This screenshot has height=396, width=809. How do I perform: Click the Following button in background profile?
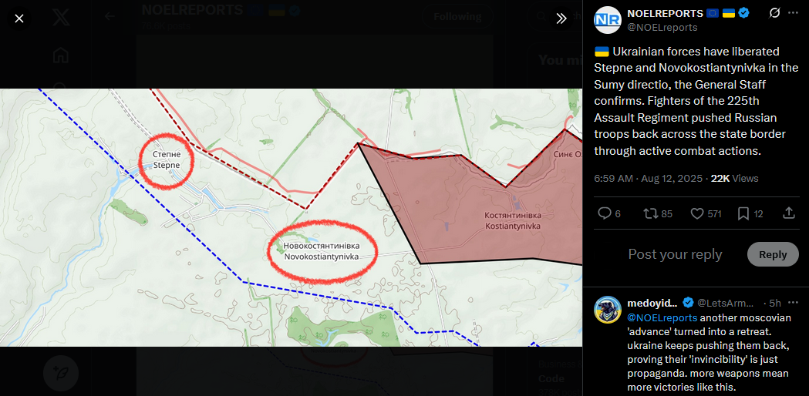tap(457, 16)
